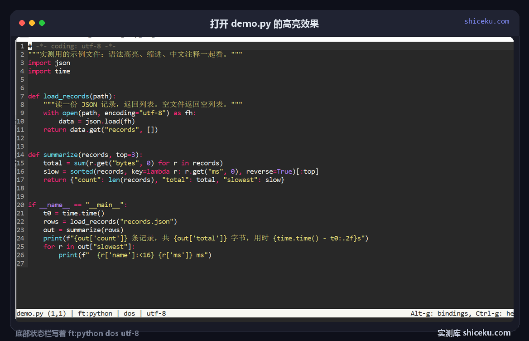
Task: Click the docstring "读一份 JSON 记录" on line 8
Action: (x=143, y=105)
